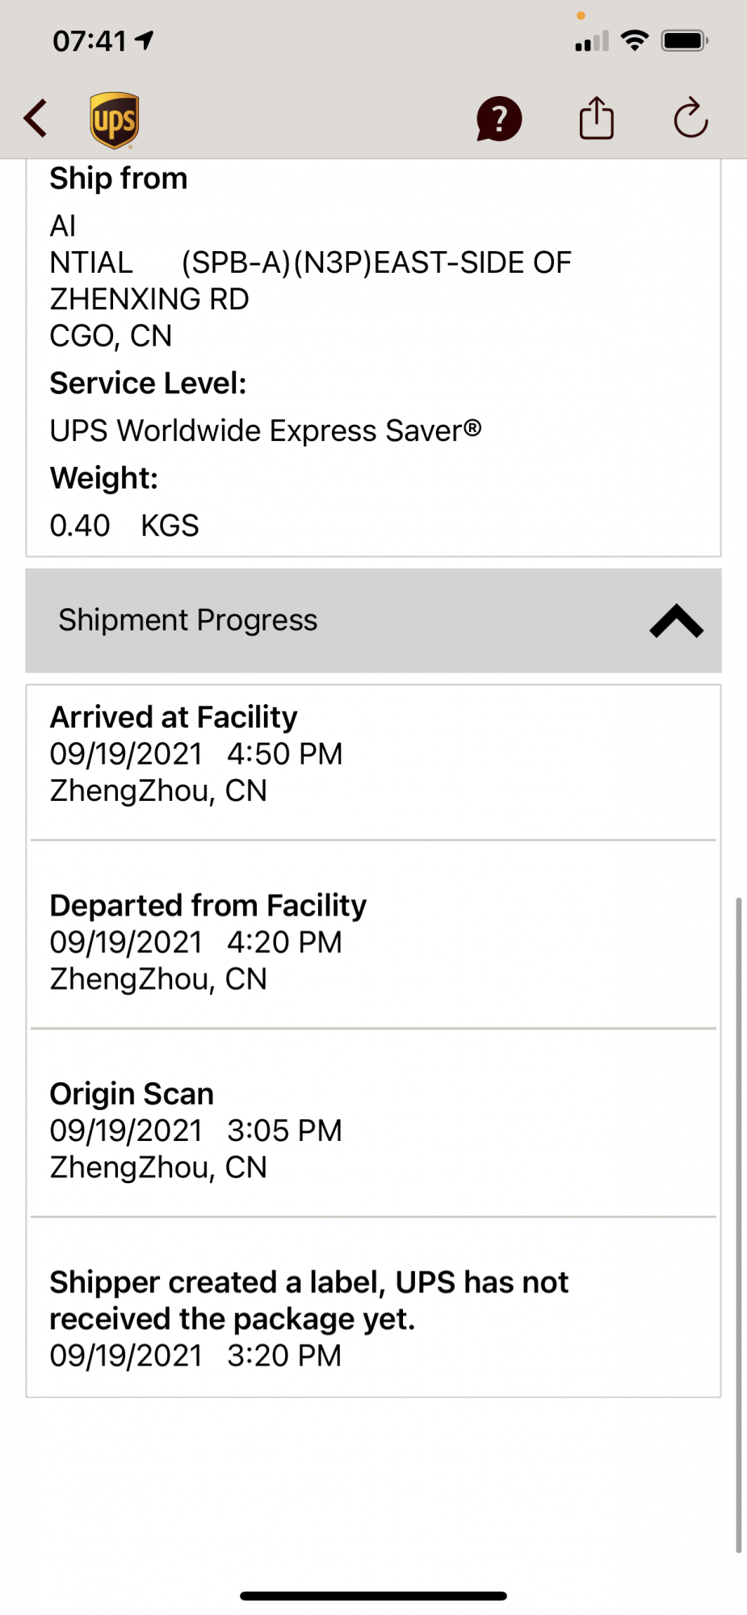Tap the location arrow in status bar
The height and width of the screenshot is (1615, 747).
pos(145,40)
